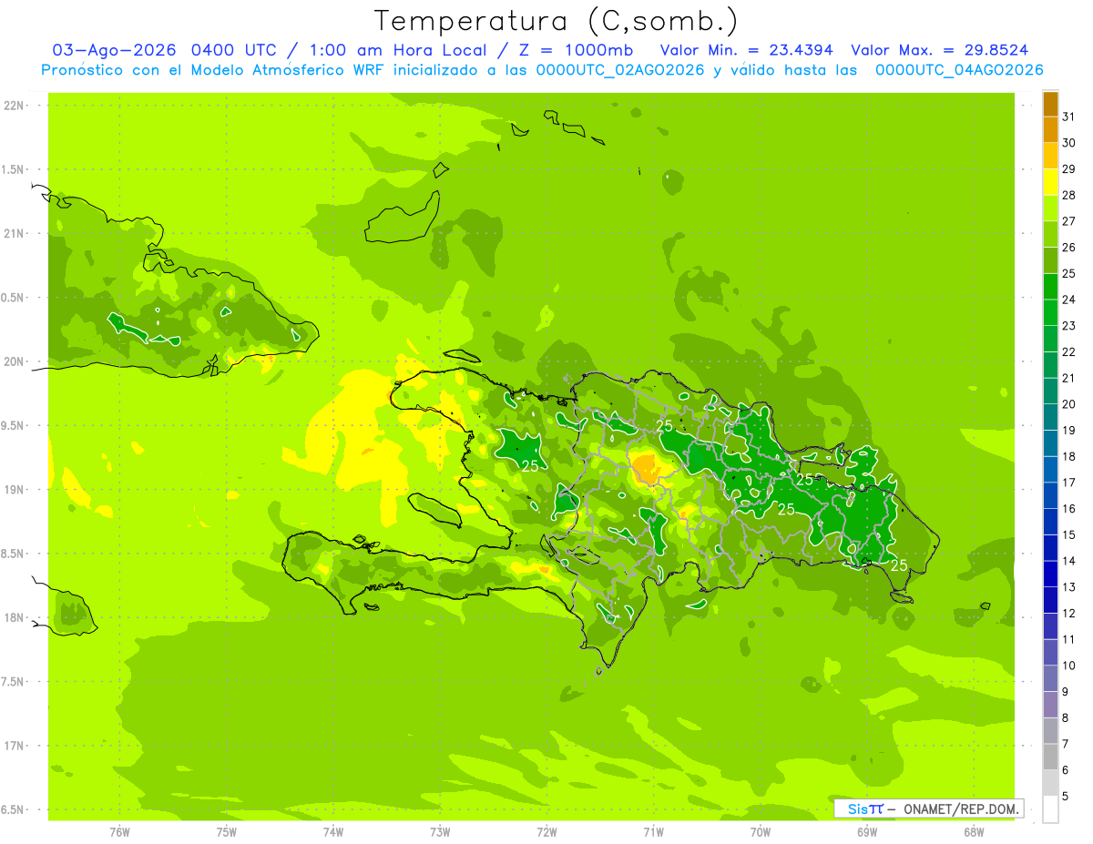The width and height of the screenshot is (1093, 844).
Task: Click the '76W' longitude label
Action: click(119, 831)
